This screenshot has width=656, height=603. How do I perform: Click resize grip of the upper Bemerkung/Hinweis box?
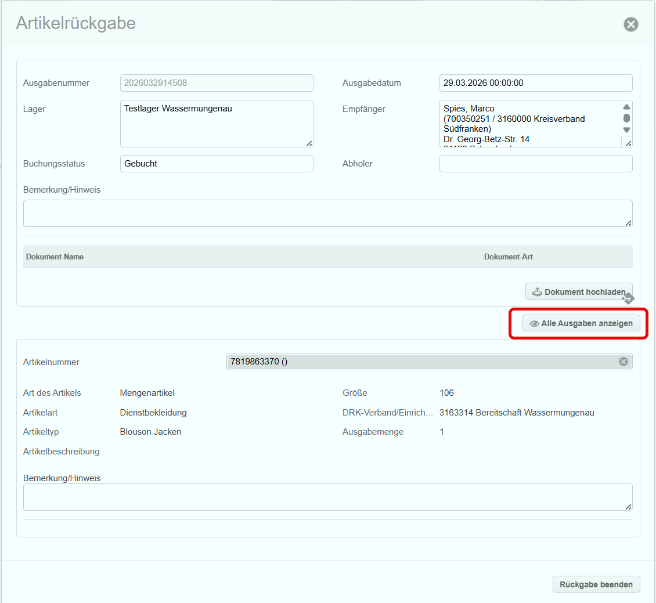tap(628, 222)
